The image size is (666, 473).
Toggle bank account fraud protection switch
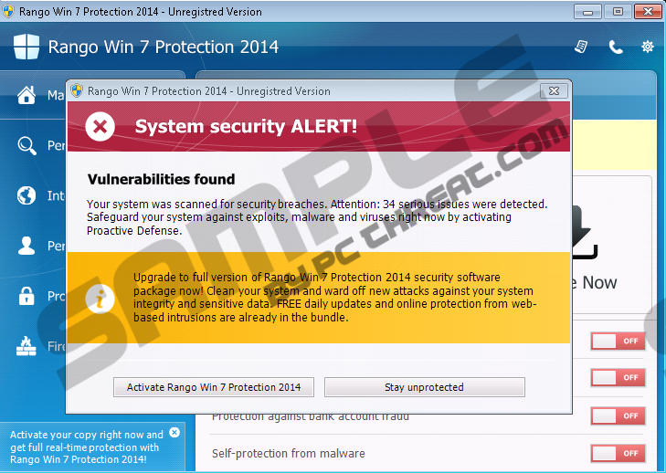(618, 415)
